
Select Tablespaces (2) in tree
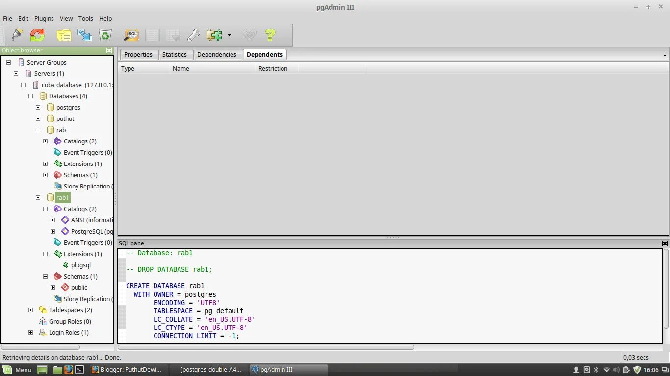[x=71, y=310]
